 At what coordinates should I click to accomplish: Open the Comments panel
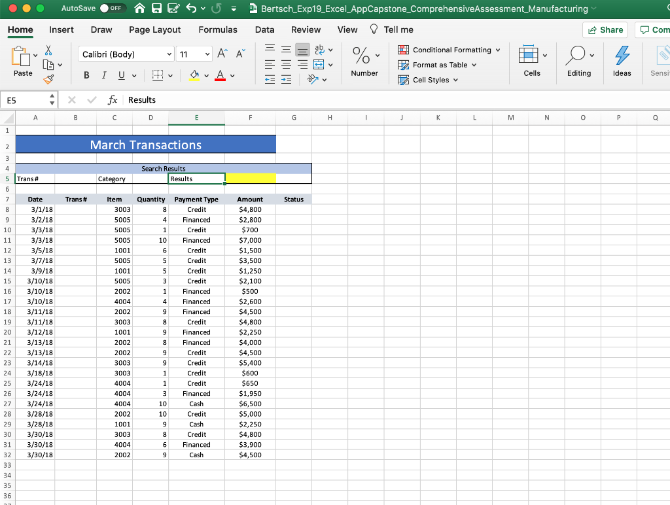pyautogui.click(x=653, y=29)
